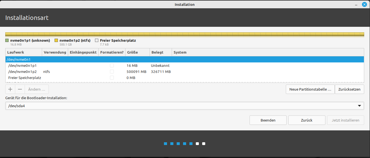Click the minus icon to remove partition

[20, 89]
